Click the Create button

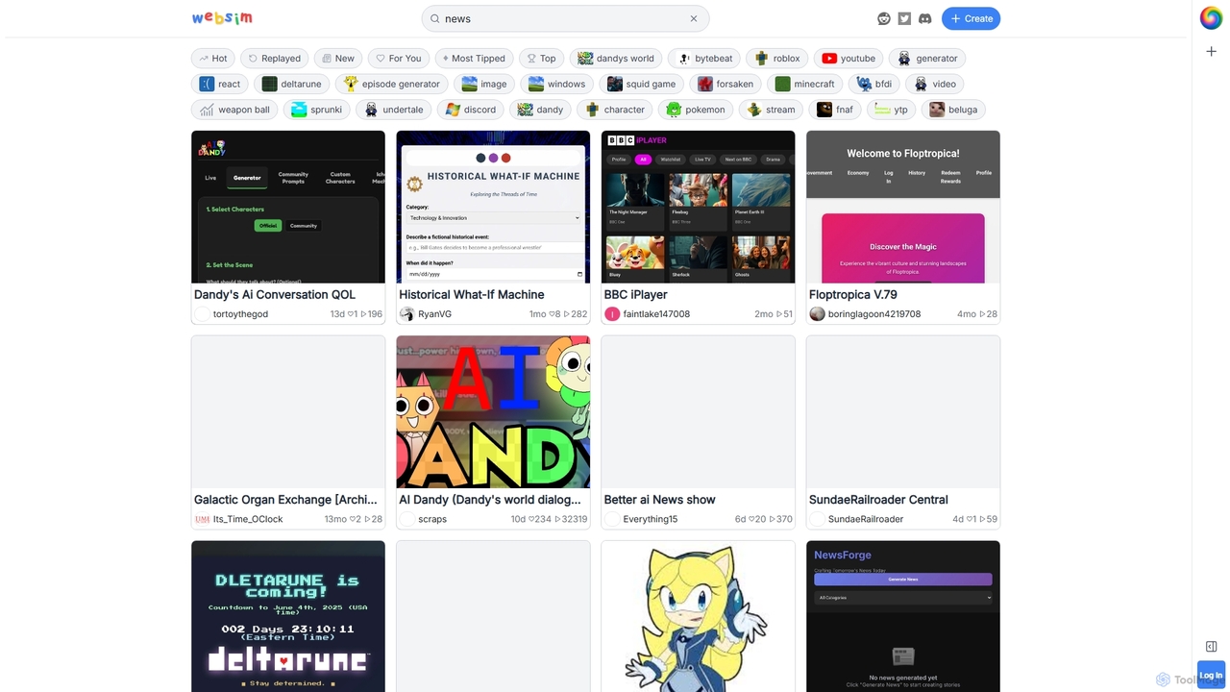tap(971, 18)
